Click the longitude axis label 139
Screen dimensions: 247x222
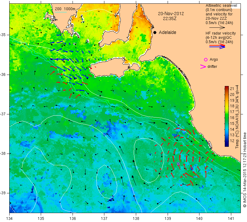click(168, 219)
